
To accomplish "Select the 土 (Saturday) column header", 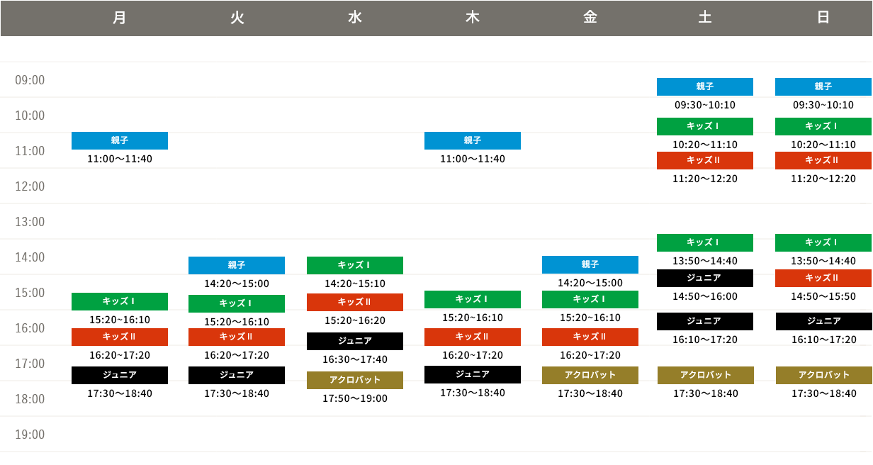I will (x=704, y=18).
